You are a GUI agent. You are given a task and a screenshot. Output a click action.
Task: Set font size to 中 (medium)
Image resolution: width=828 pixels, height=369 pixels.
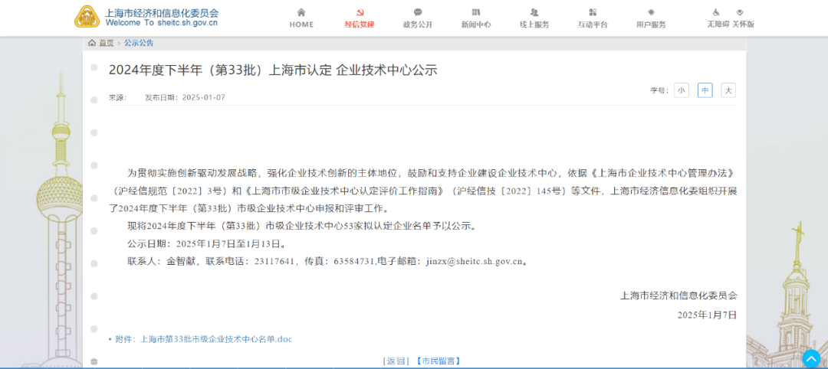[705, 90]
